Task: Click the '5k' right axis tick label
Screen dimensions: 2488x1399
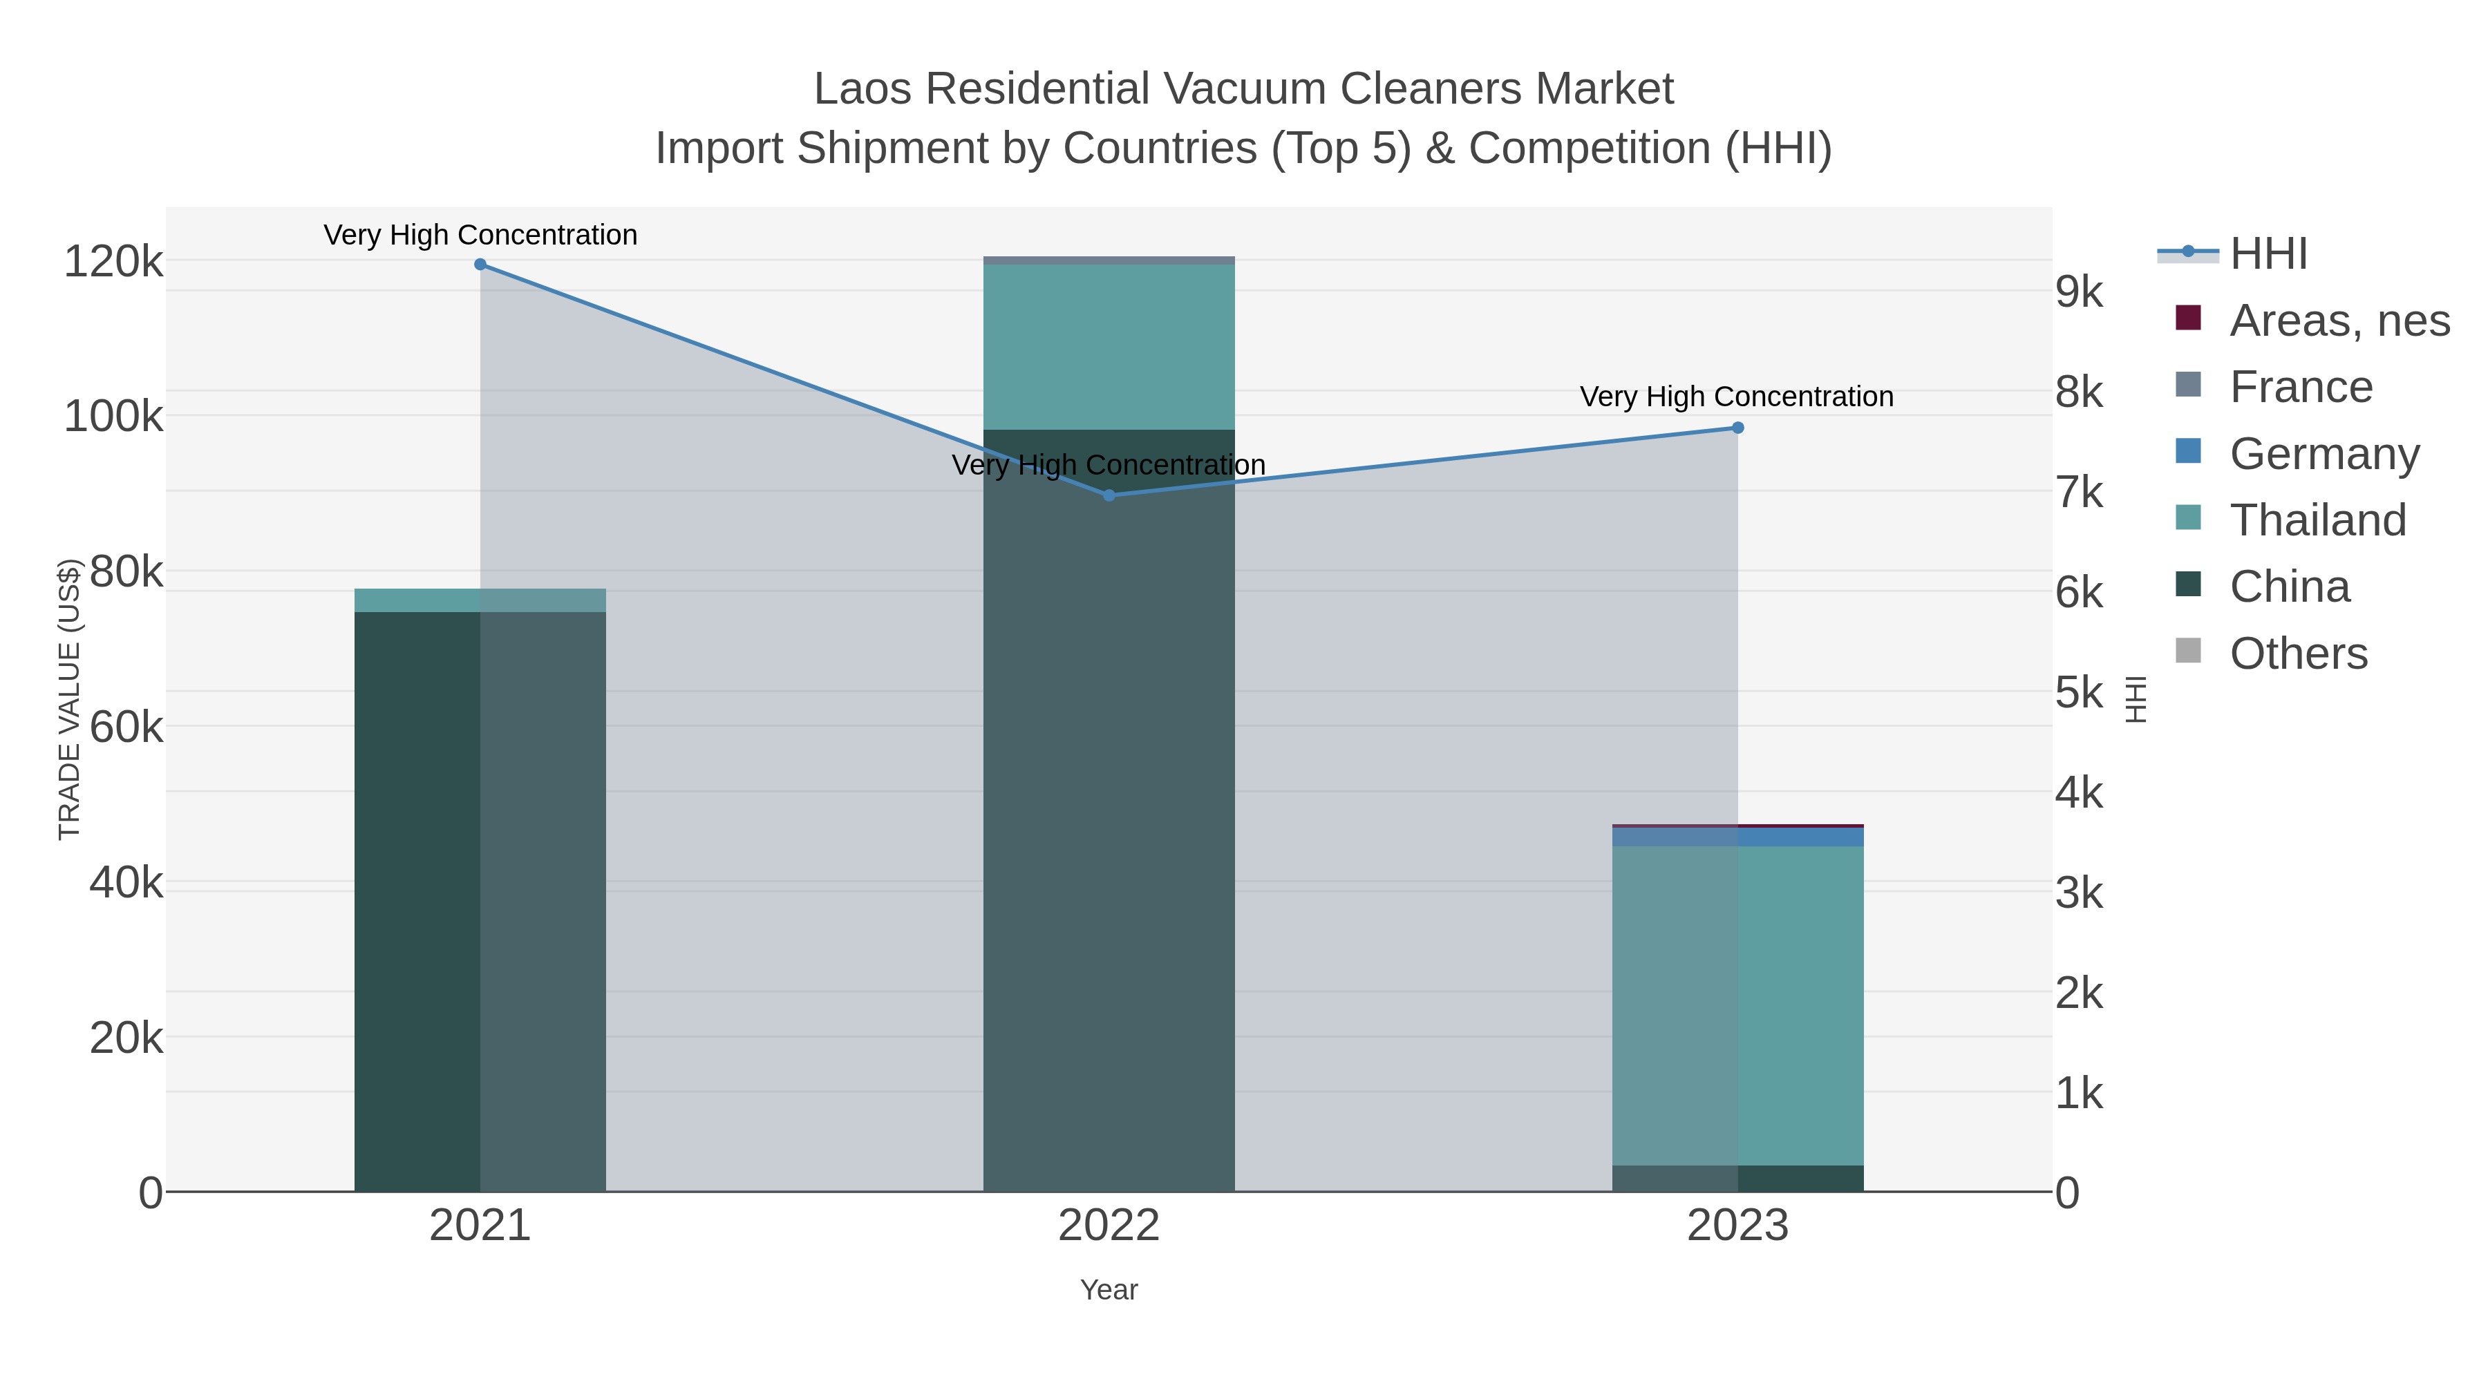Action: [x=2080, y=692]
